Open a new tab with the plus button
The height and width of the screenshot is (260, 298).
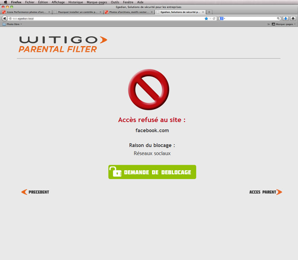coord(209,12)
